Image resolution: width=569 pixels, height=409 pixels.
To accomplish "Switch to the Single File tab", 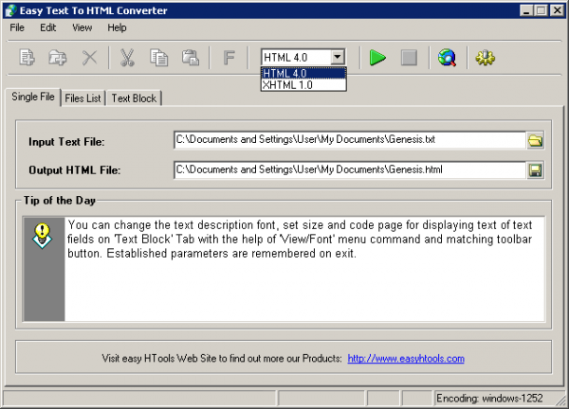I will (33, 97).
